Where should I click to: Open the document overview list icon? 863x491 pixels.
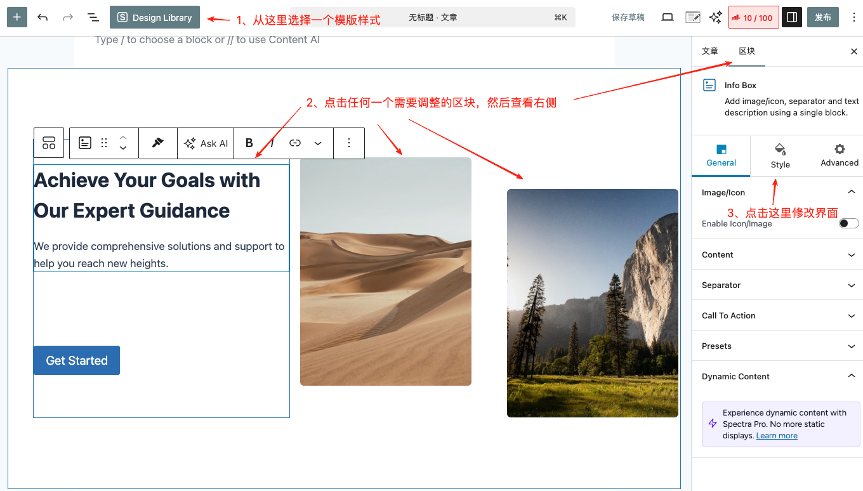click(93, 17)
